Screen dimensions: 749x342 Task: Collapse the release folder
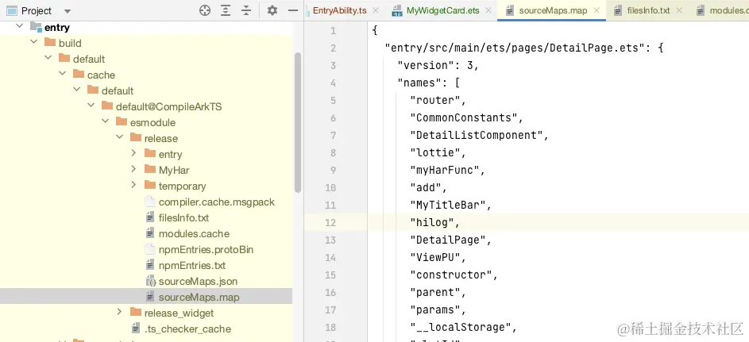tap(119, 138)
